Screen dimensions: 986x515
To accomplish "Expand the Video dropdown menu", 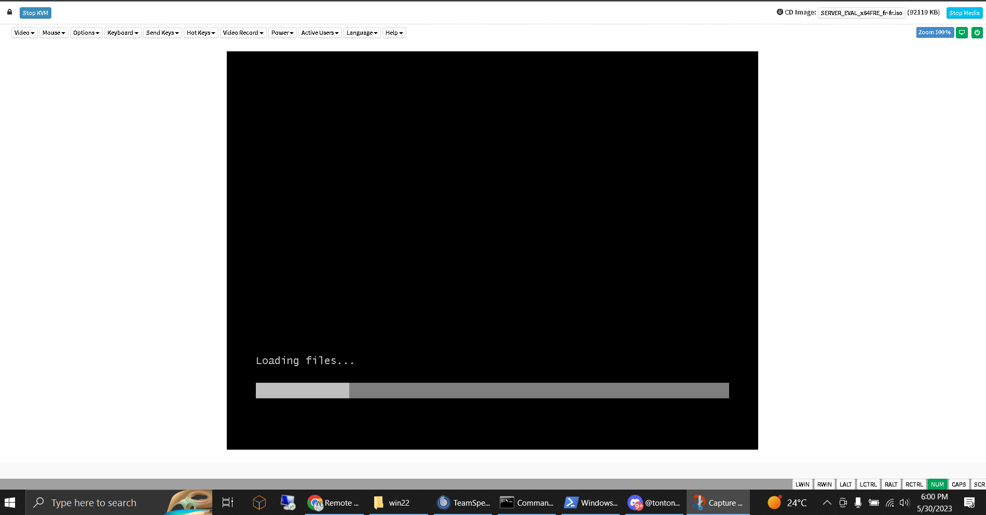I will [x=24, y=33].
